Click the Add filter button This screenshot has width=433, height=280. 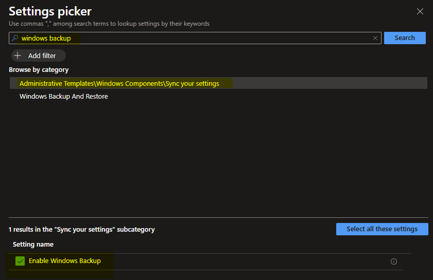click(x=38, y=55)
